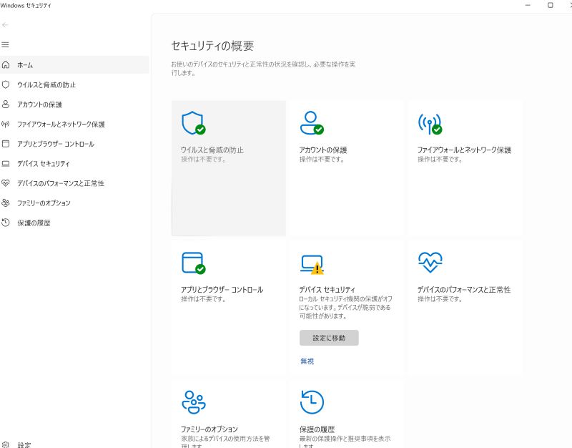Click the large account person icon card
This screenshot has width=572, height=448.
pyautogui.click(x=312, y=123)
